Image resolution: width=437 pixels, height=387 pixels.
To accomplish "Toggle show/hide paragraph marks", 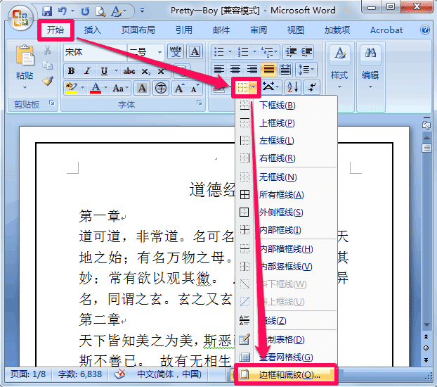I will coord(312,87).
